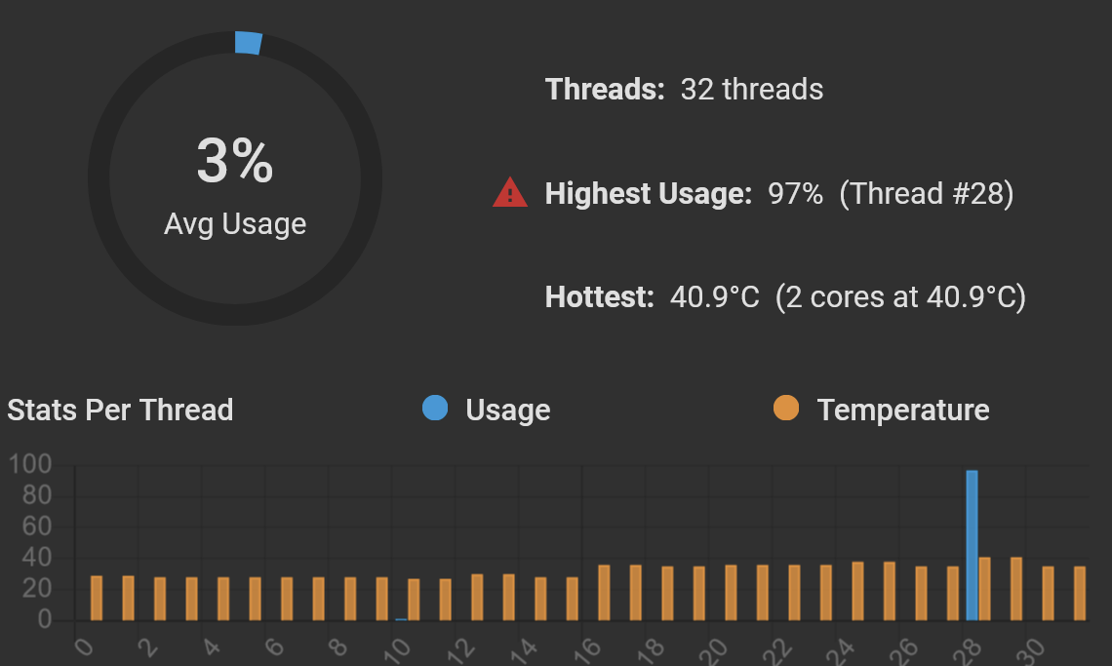Image resolution: width=1112 pixels, height=666 pixels.
Task: Click the blue Usage legend dot
Action: pos(435,408)
